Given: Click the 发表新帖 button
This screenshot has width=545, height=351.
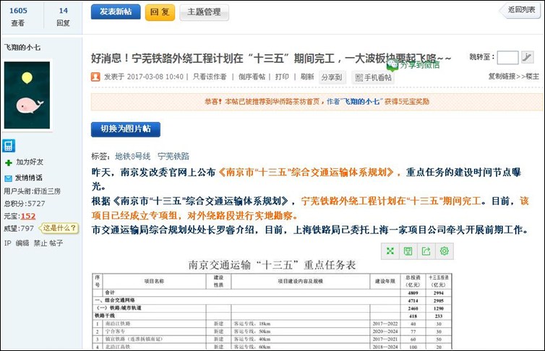Looking at the screenshot, I should [x=116, y=12].
